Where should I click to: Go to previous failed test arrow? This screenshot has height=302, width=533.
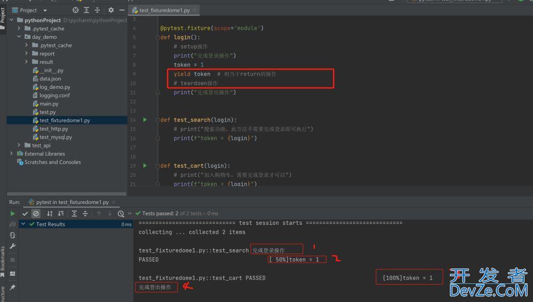click(99, 214)
